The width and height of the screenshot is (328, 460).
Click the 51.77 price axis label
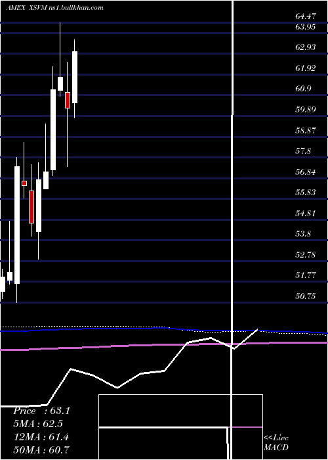point(306,275)
